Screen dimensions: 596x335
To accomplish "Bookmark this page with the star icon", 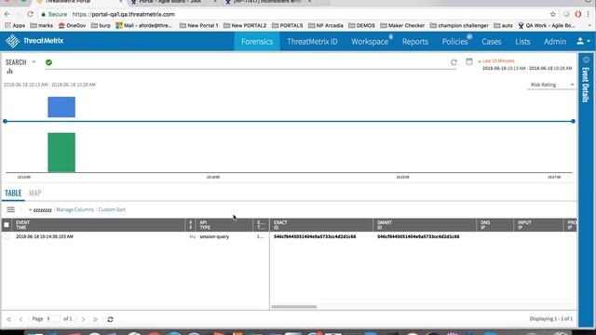I will click(552, 14).
